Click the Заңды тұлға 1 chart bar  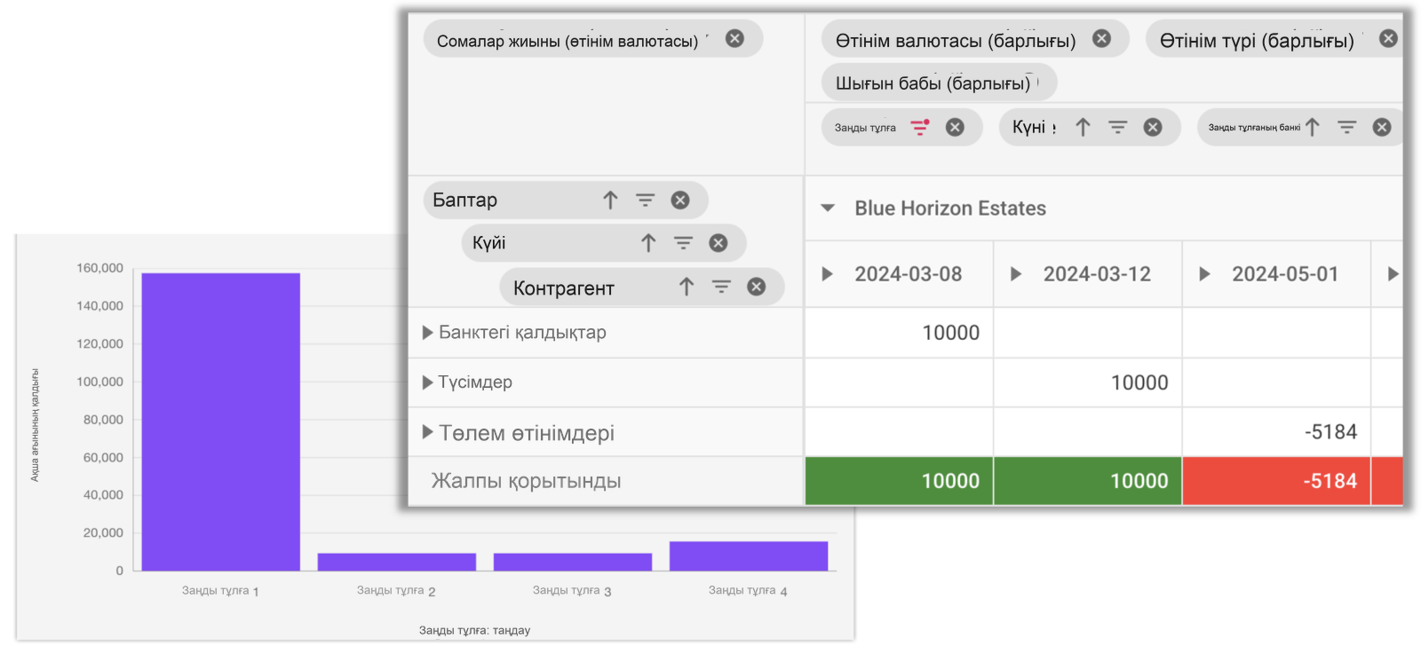point(220,422)
